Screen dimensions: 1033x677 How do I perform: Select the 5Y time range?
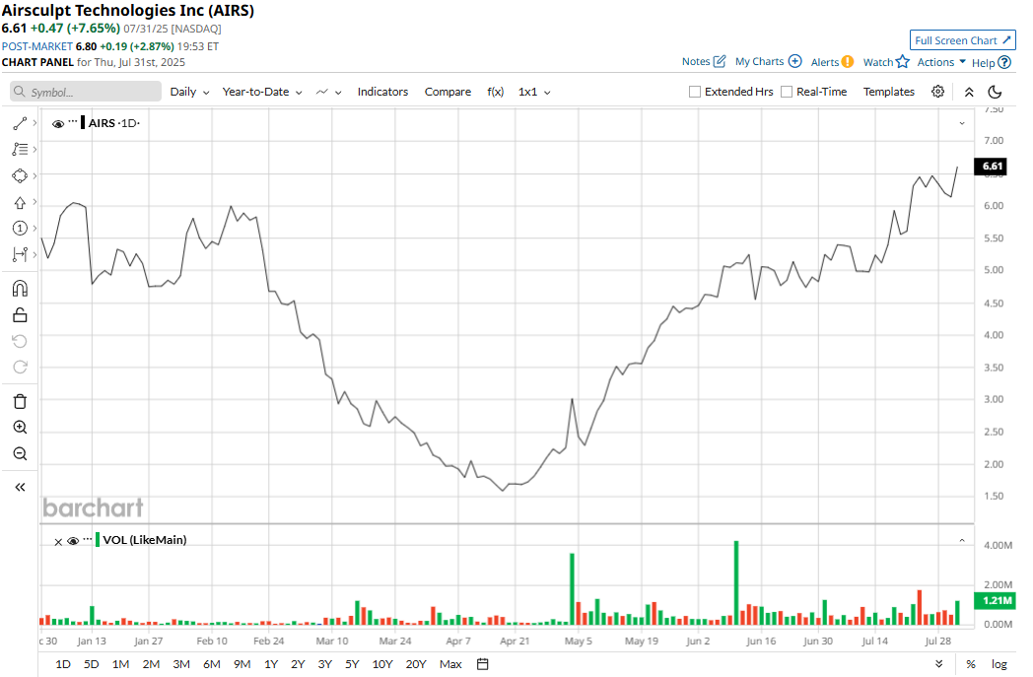[x=353, y=664]
